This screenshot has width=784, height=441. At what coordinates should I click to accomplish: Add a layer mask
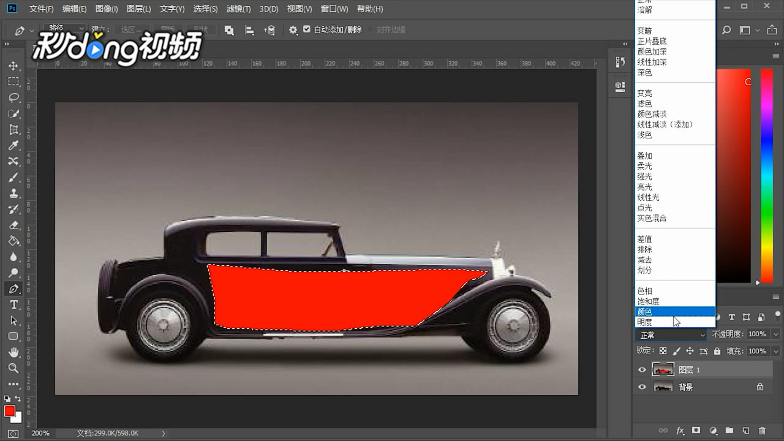696,431
